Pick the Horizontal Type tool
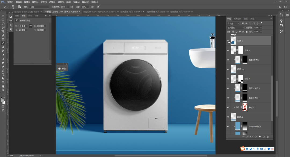Screen dimensions: 290x157 click(3, 74)
